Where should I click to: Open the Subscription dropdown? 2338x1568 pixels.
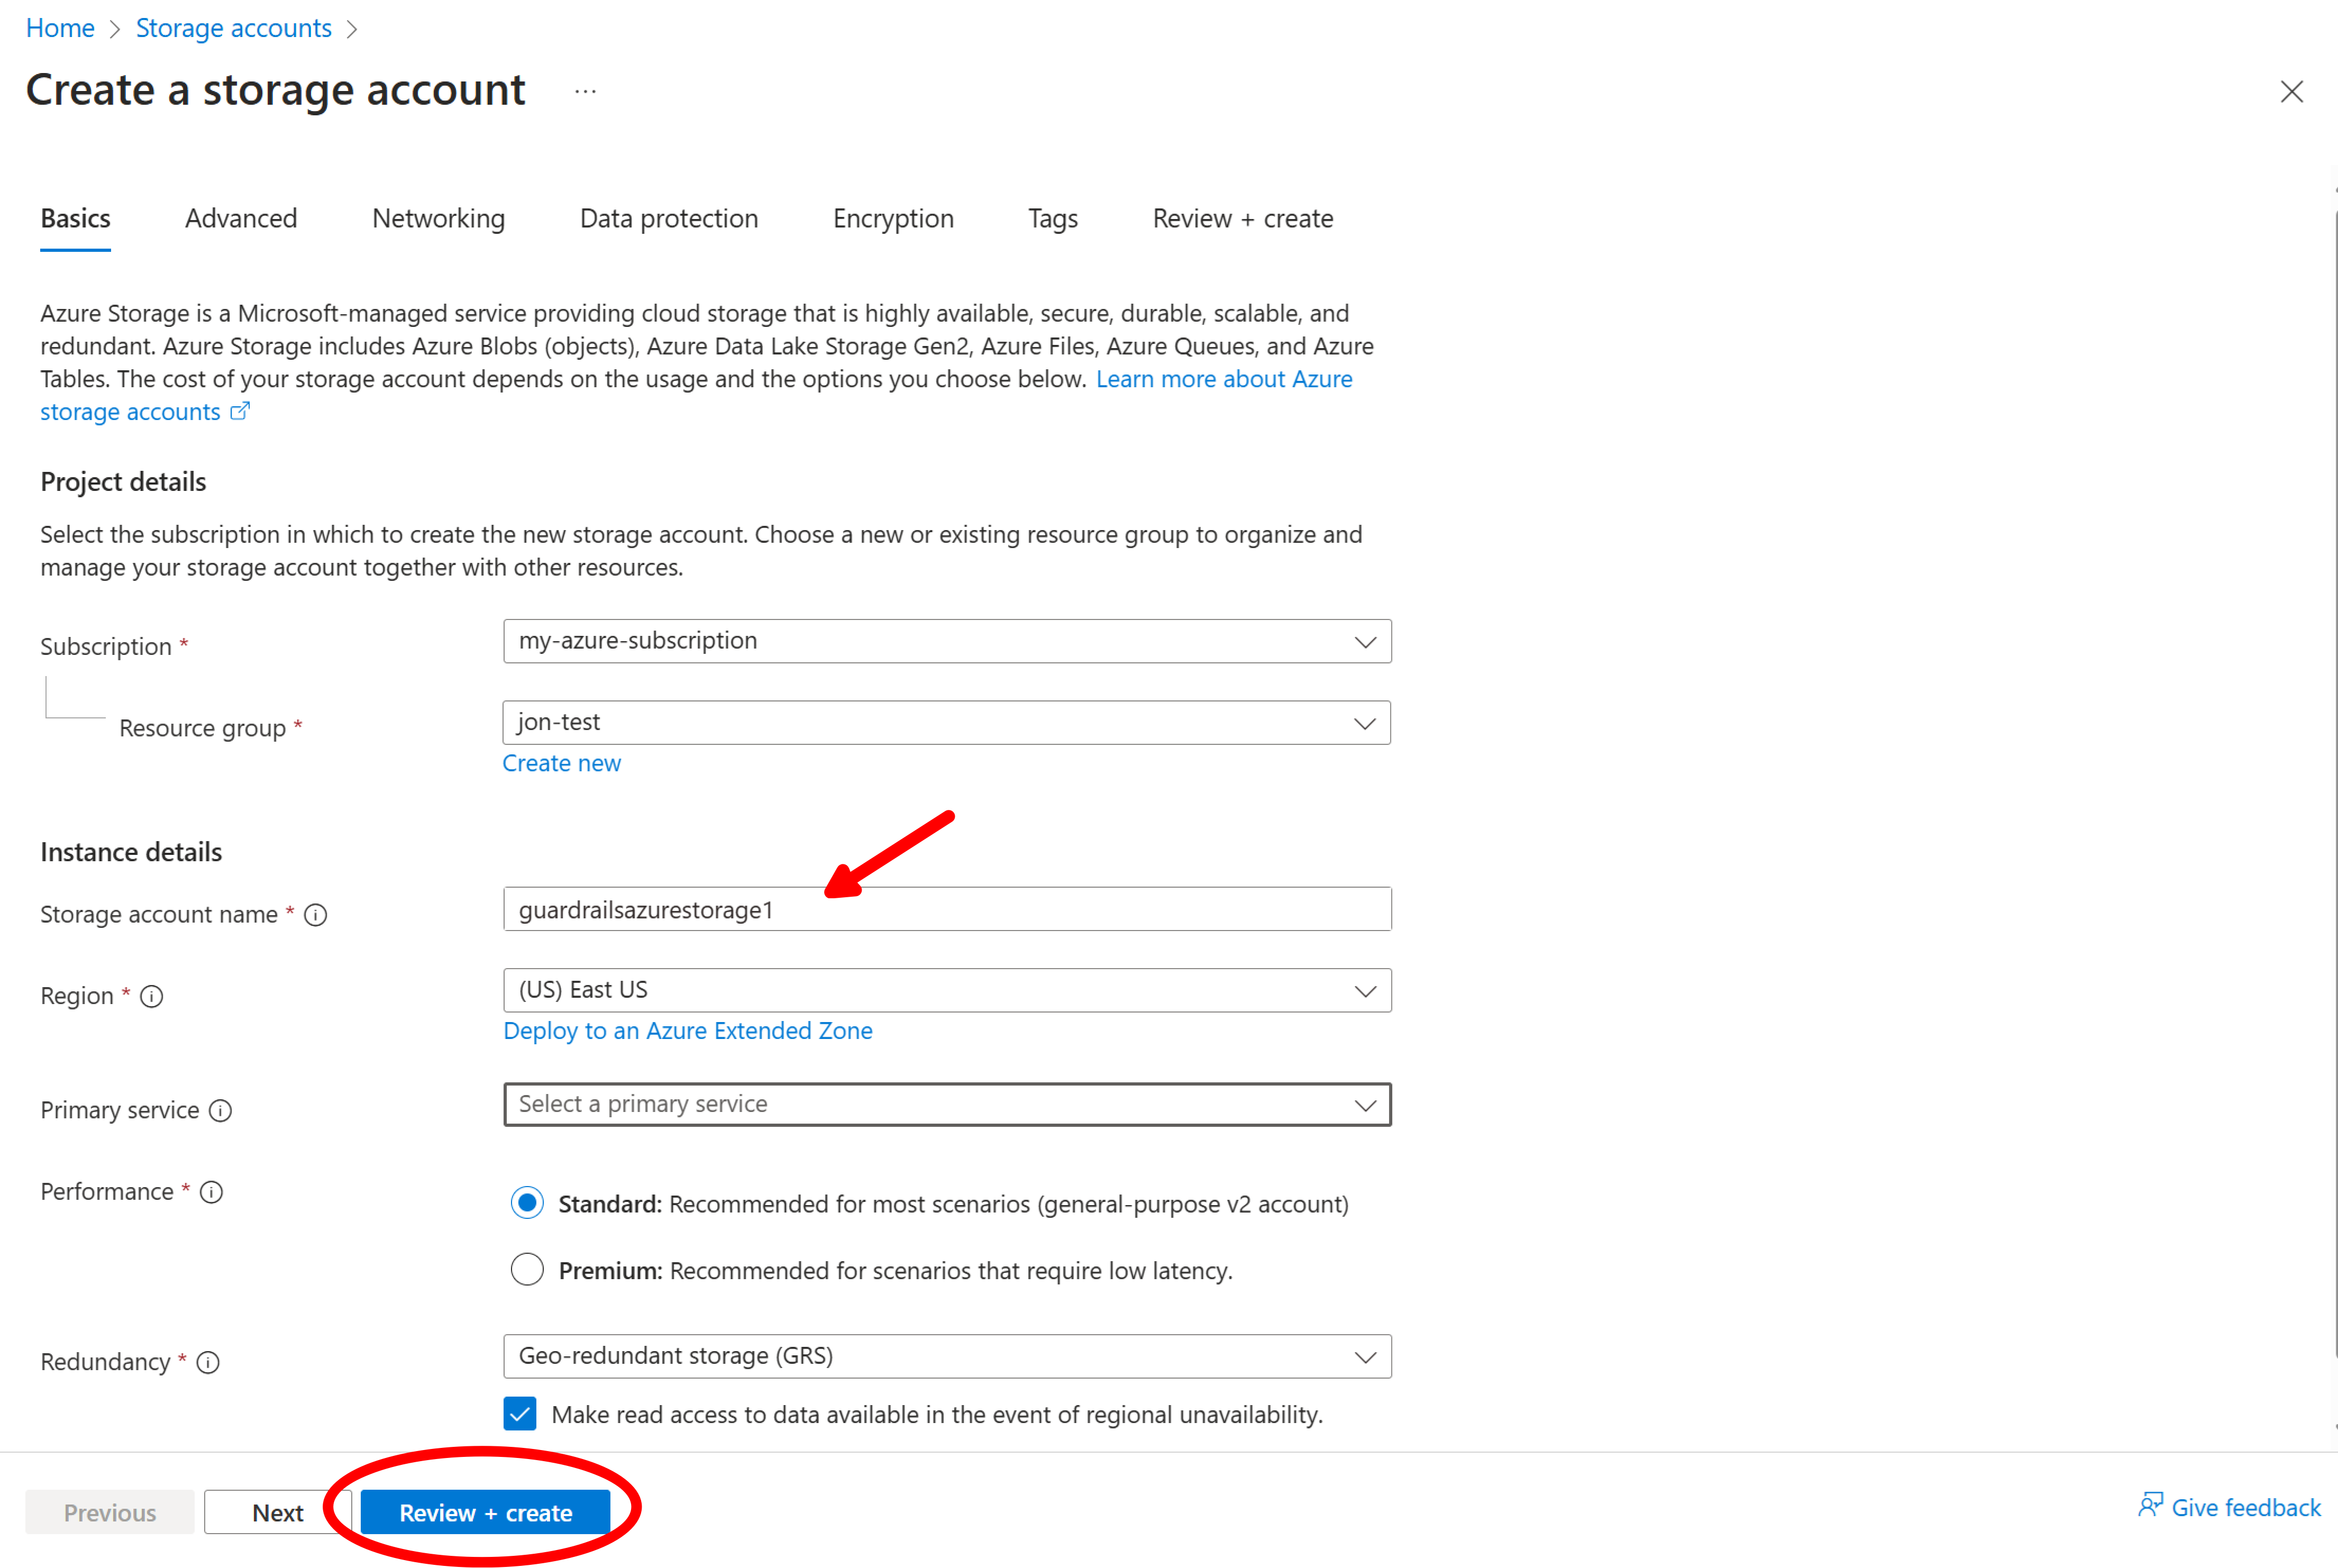[x=946, y=641]
